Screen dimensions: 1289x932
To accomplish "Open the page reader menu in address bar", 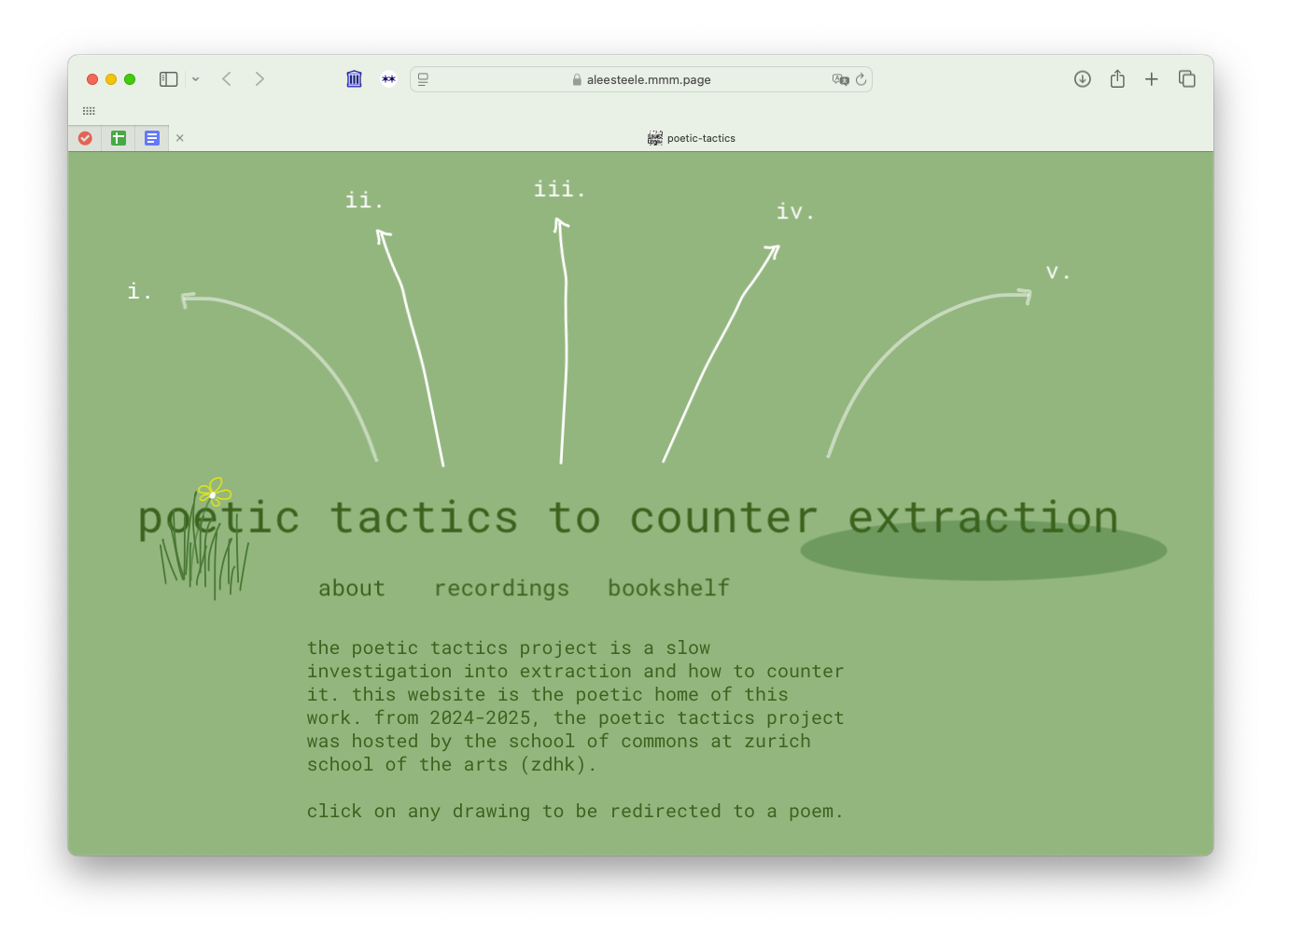I will (x=423, y=79).
